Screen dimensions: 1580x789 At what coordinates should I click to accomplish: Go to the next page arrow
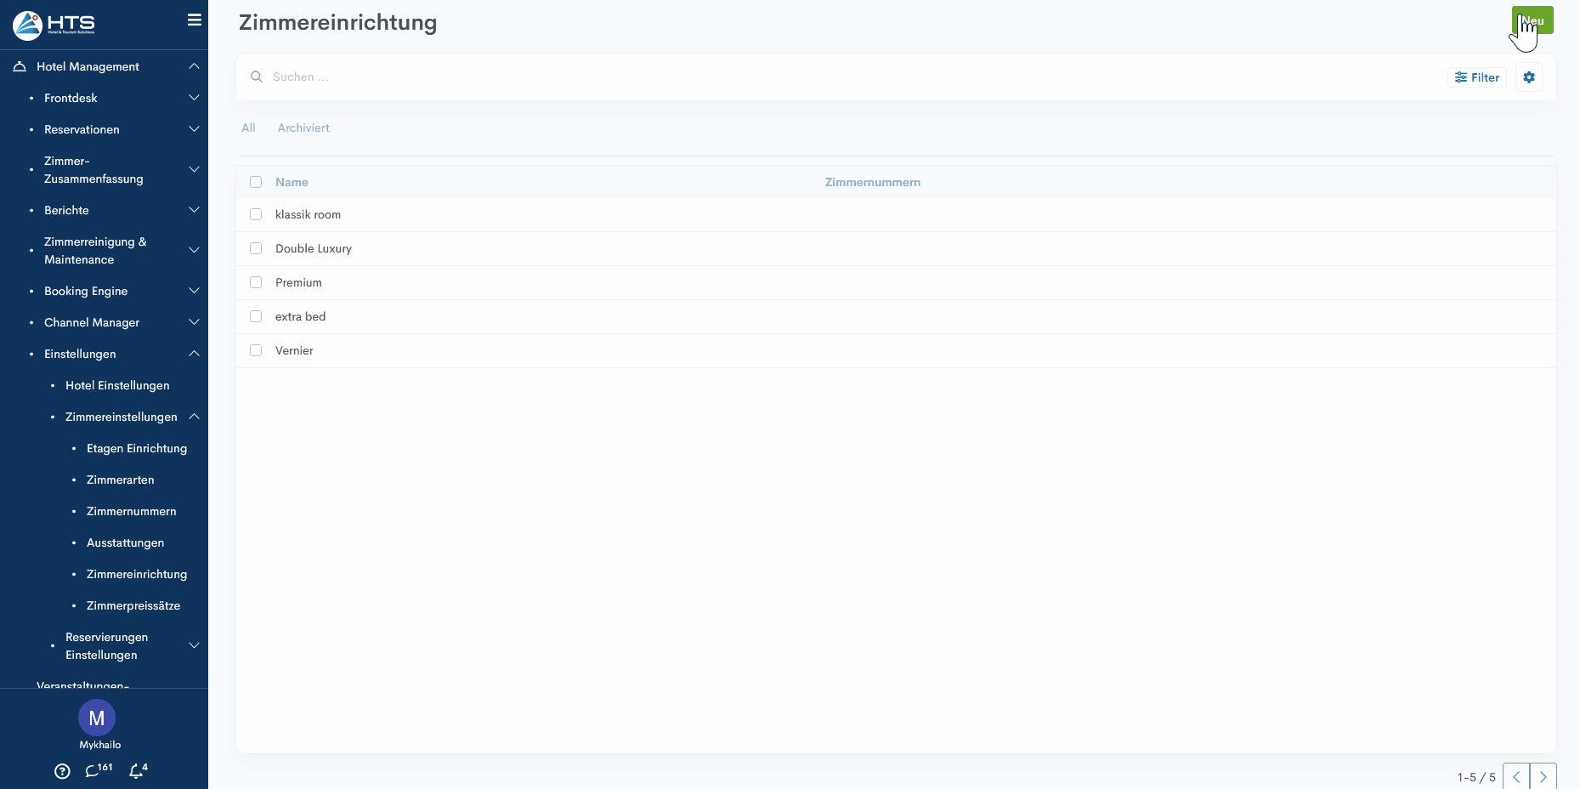1543,776
